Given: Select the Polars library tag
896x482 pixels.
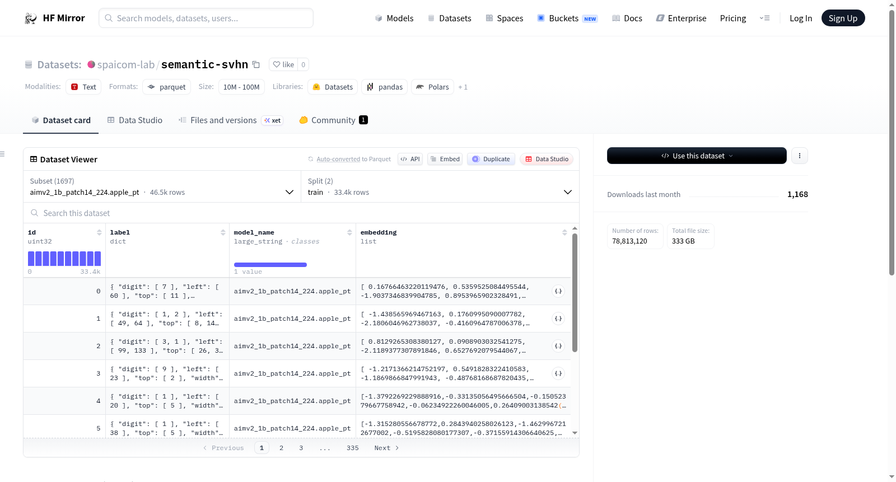Looking at the screenshot, I should tap(433, 87).
